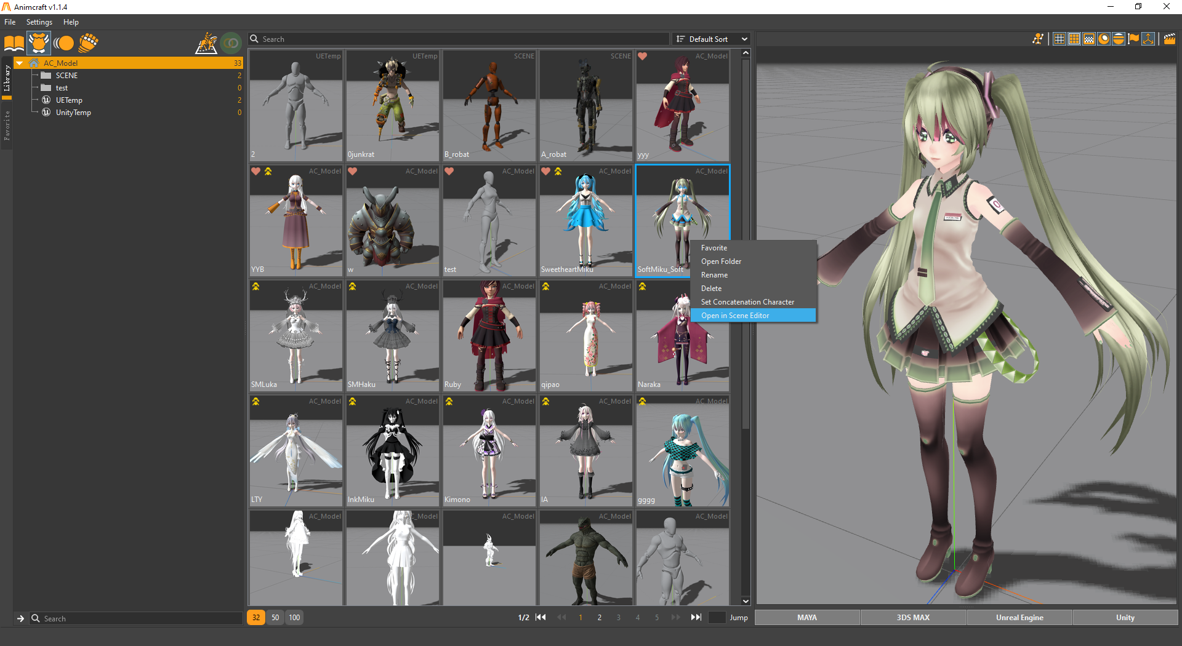Select the armor character model category icon
The height and width of the screenshot is (646, 1182).
[39, 43]
